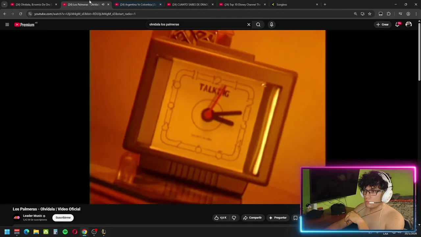Viewport: 421px width, 237px height.
Task: Click the Preguntar ask button
Action: coord(278,218)
